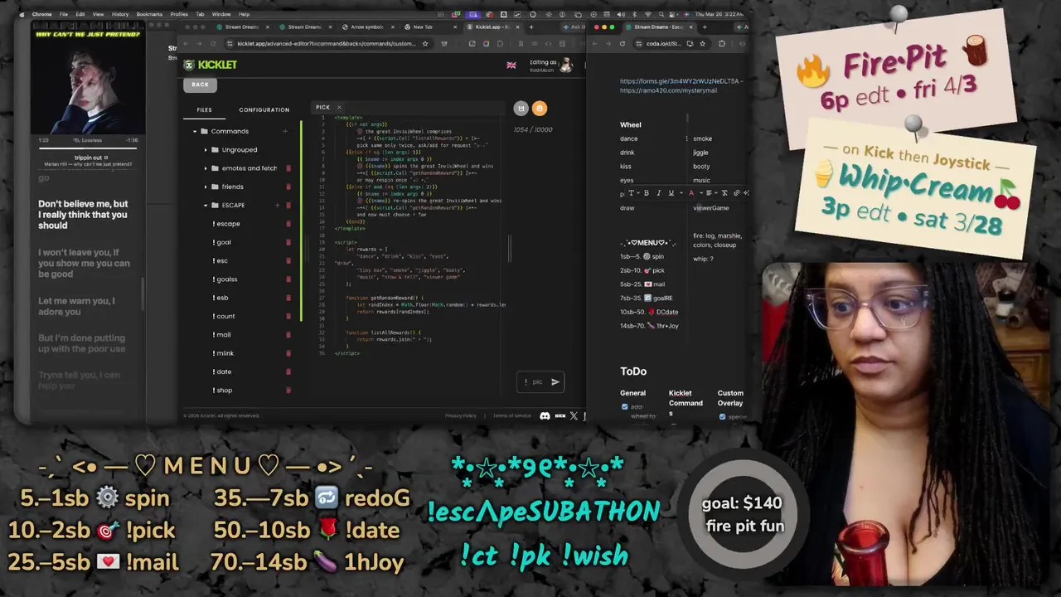Viewport: 1061px width, 597px height.
Task: Apply underline from Coda floating toolbar
Action: [670, 193]
